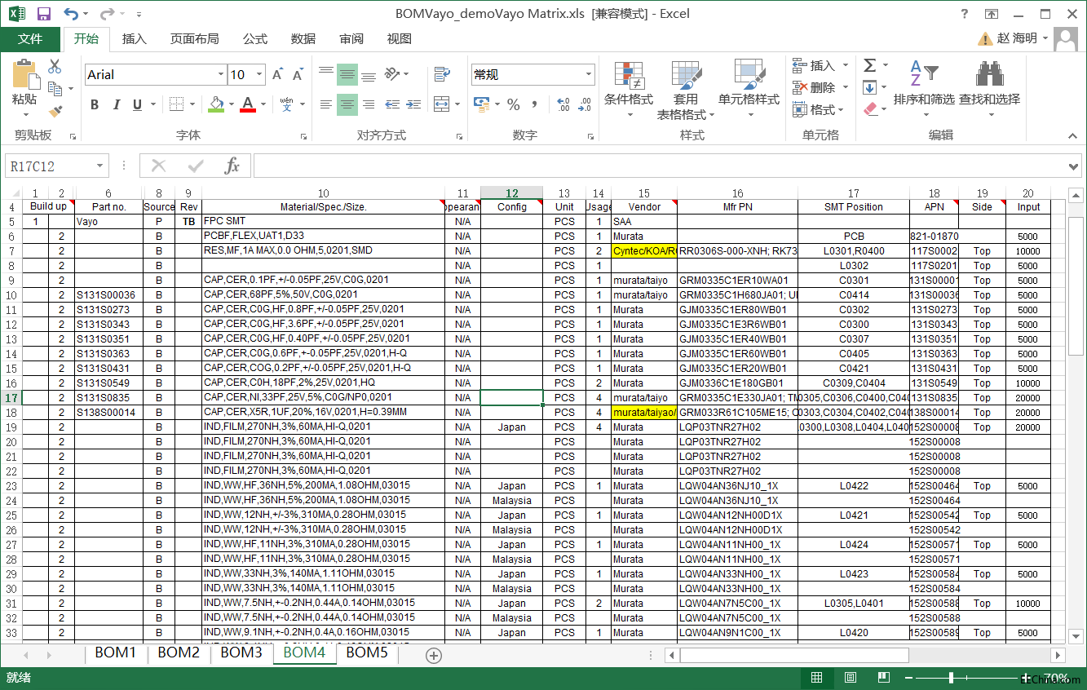The width and height of the screenshot is (1087, 690).
Task: Add a new sheet with plus button
Action: click(x=434, y=656)
